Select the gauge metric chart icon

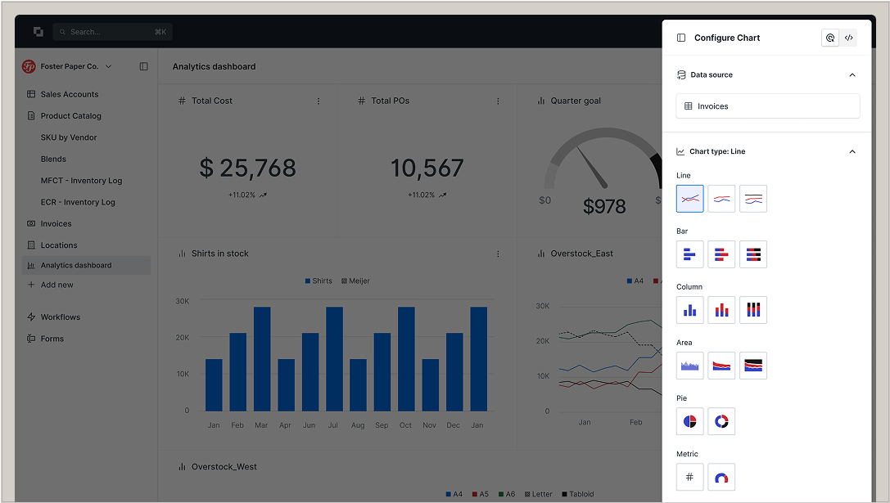721,477
